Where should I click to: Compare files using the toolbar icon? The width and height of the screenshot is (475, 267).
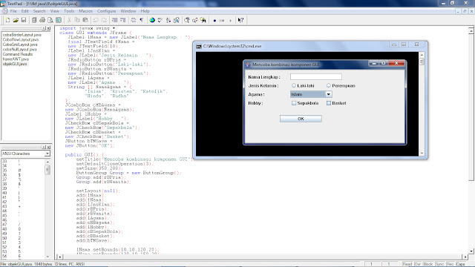(x=177, y=20)
